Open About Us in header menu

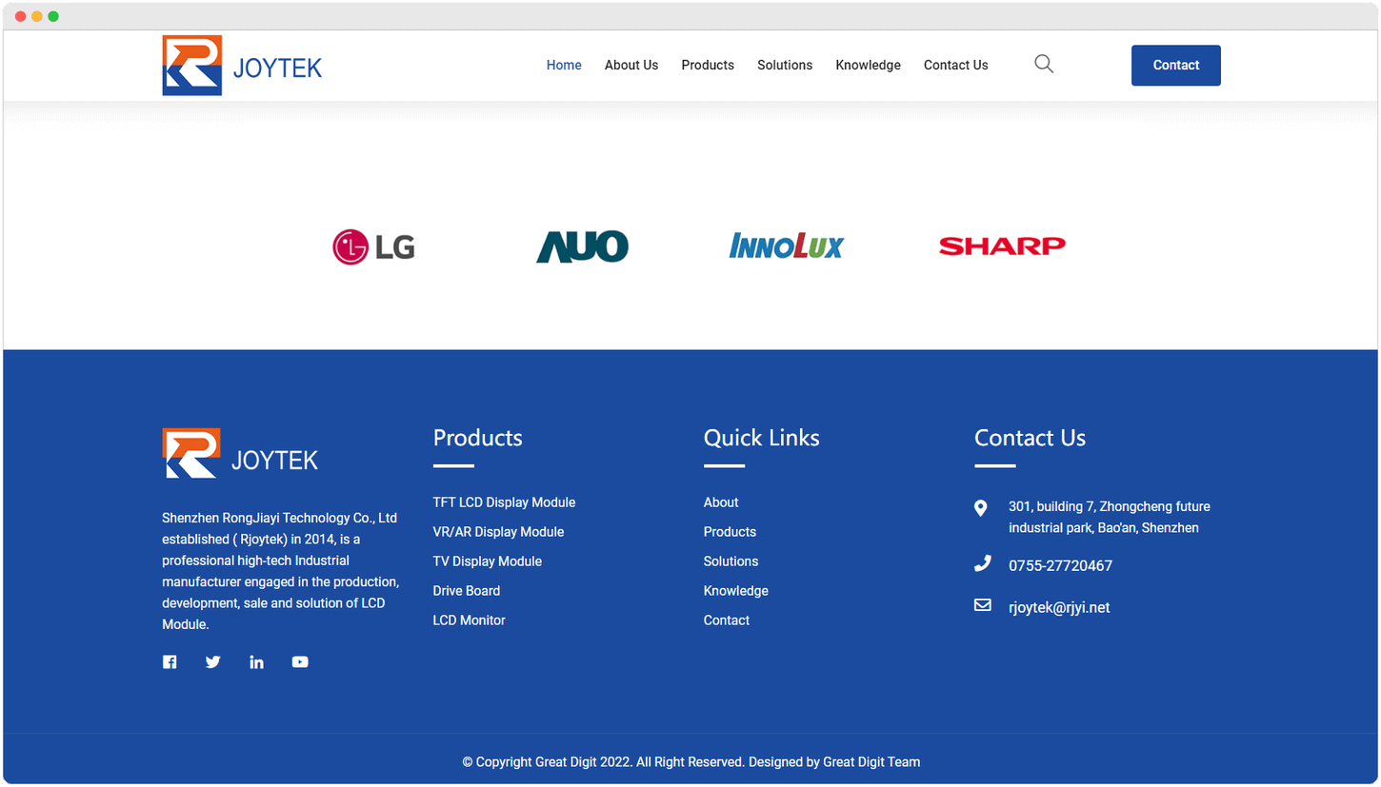point(631,66)
